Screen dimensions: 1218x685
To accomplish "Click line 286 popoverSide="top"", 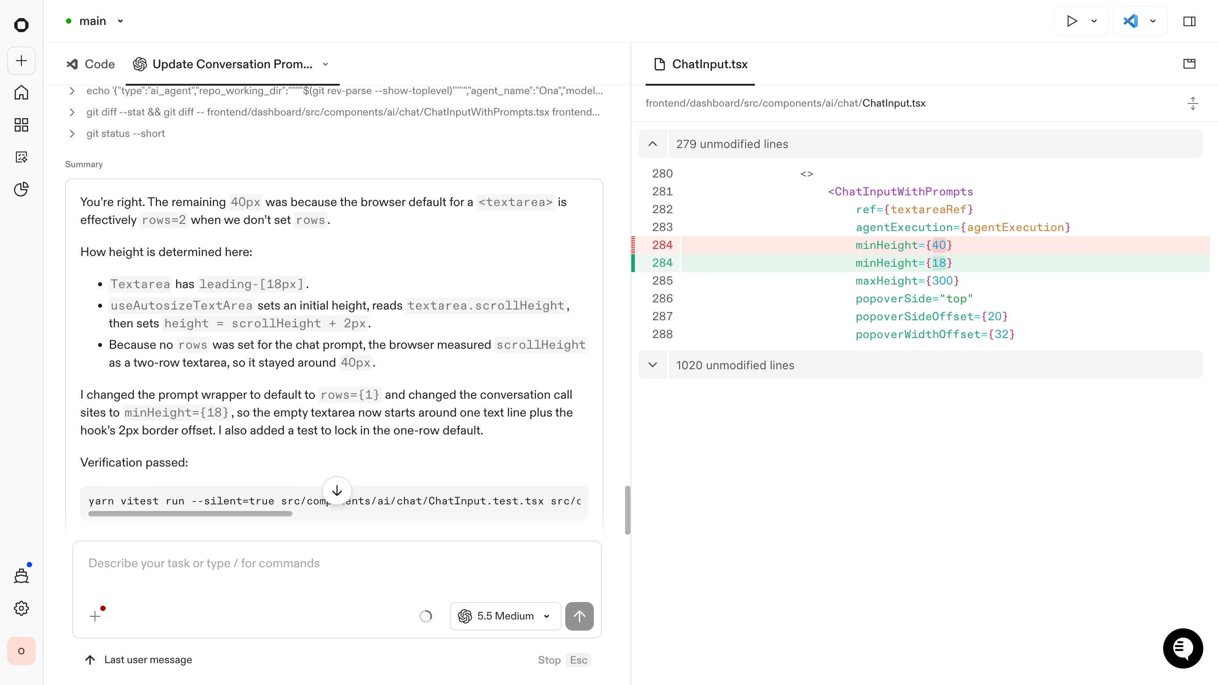I will [914, 299].
